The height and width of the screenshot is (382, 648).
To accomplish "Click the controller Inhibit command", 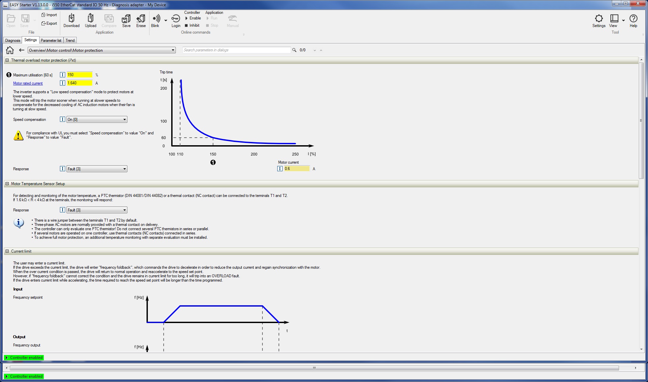I will (x=194, y=25).
